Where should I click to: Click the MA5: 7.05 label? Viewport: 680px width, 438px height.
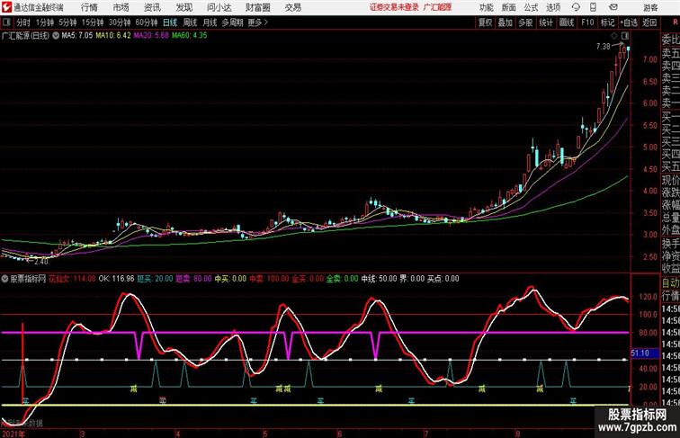click(x=77, y=36)
